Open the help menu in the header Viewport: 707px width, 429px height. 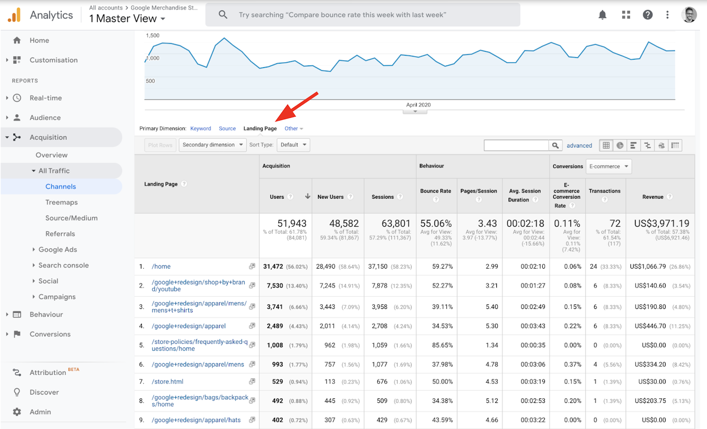648,15
